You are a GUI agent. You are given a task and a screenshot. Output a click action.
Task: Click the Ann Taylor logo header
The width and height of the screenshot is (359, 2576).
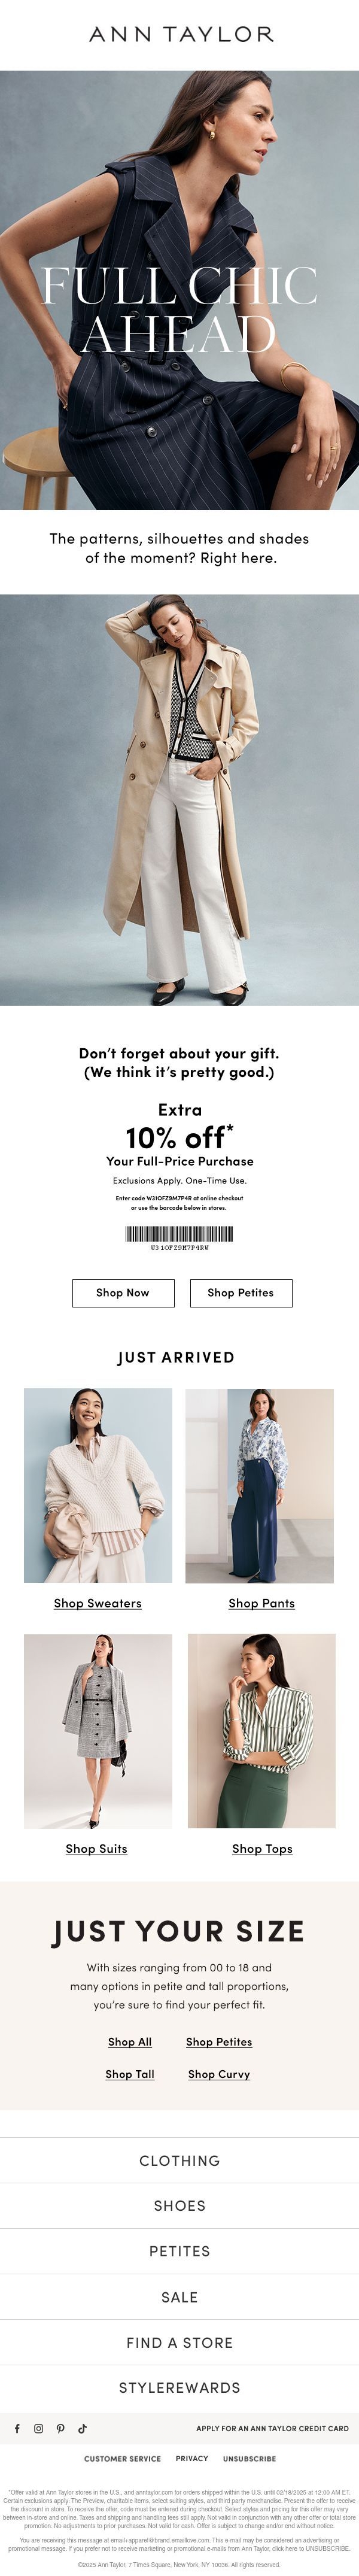click(x=180, y=34)
